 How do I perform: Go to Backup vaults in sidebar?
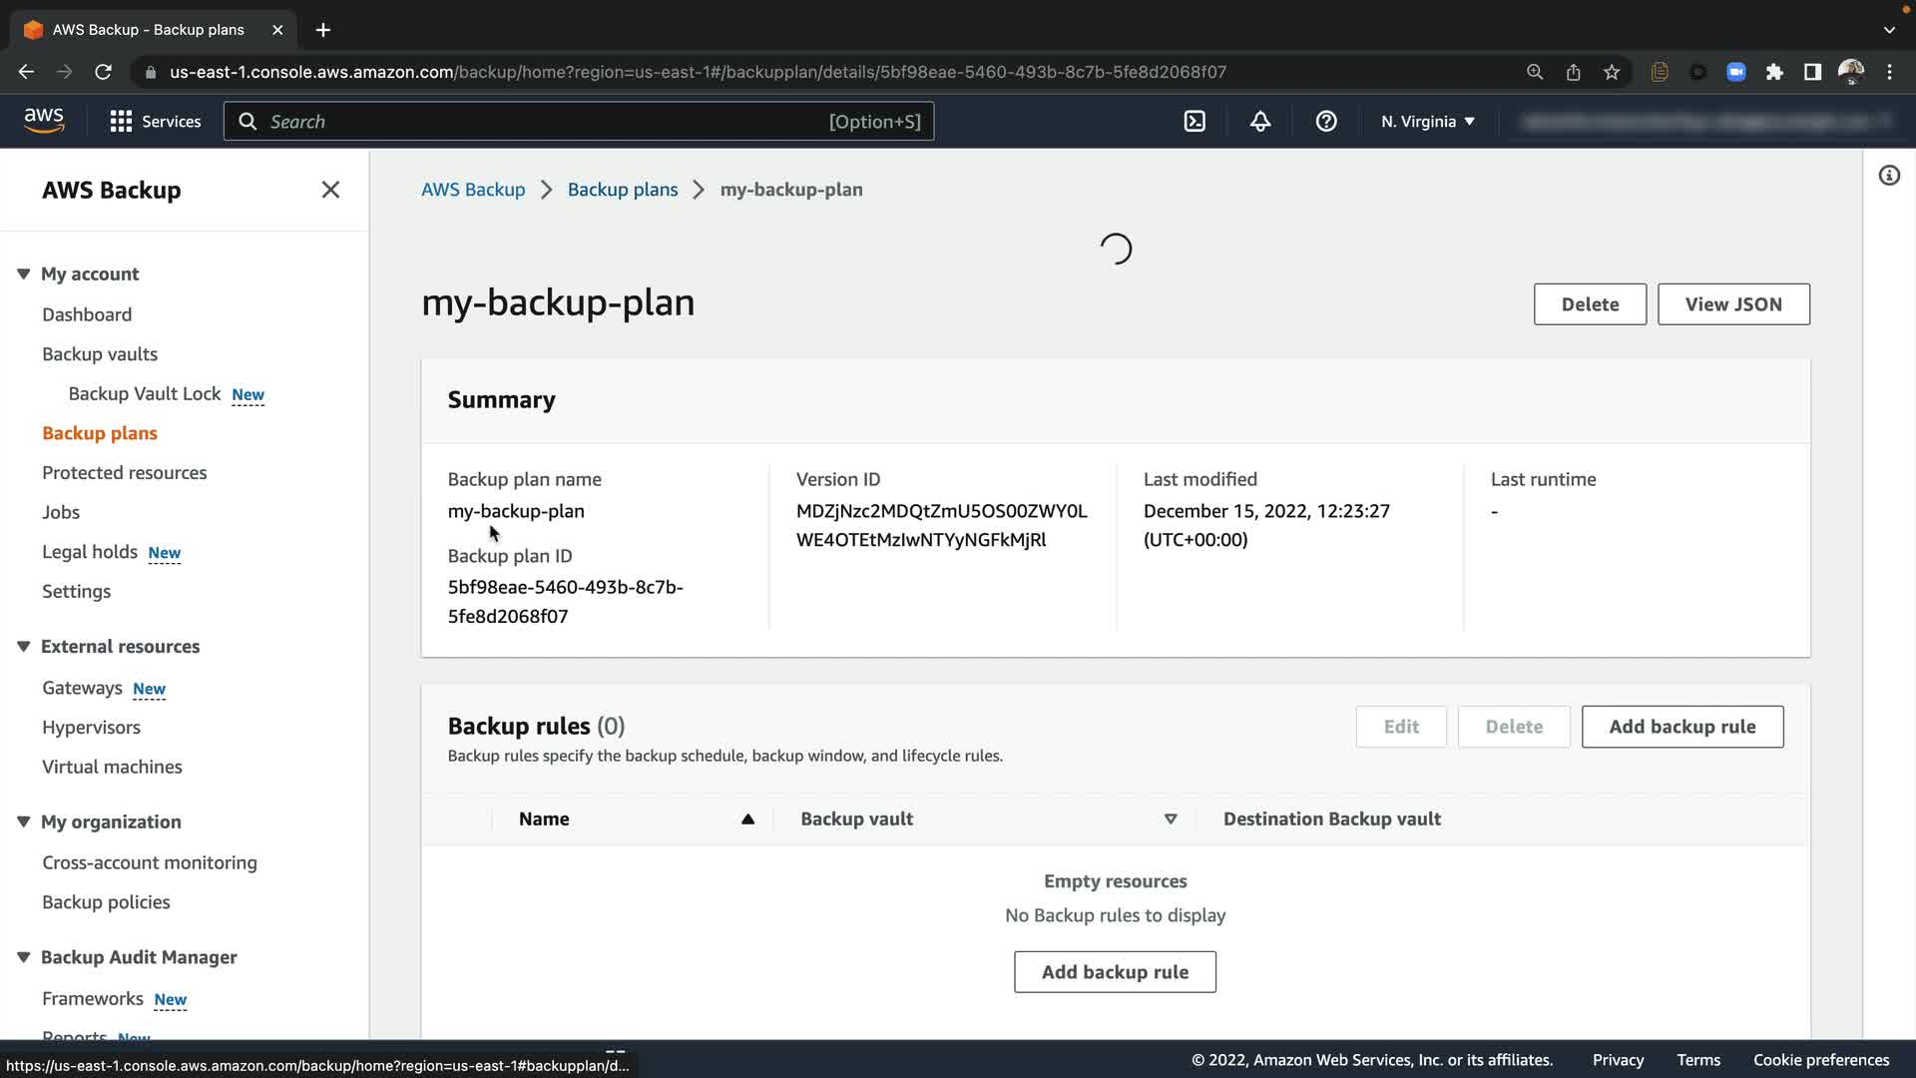(x=100, y=354)
